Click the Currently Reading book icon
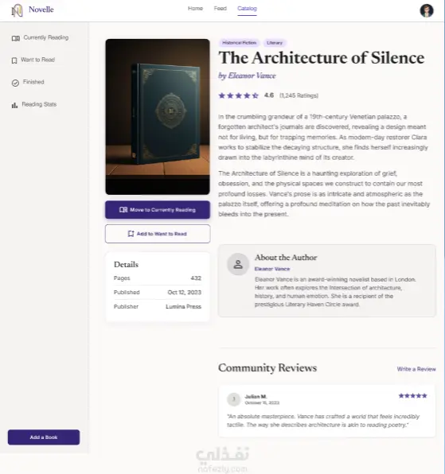The width and height of the screenshot is (445, 474). point(16,38)
